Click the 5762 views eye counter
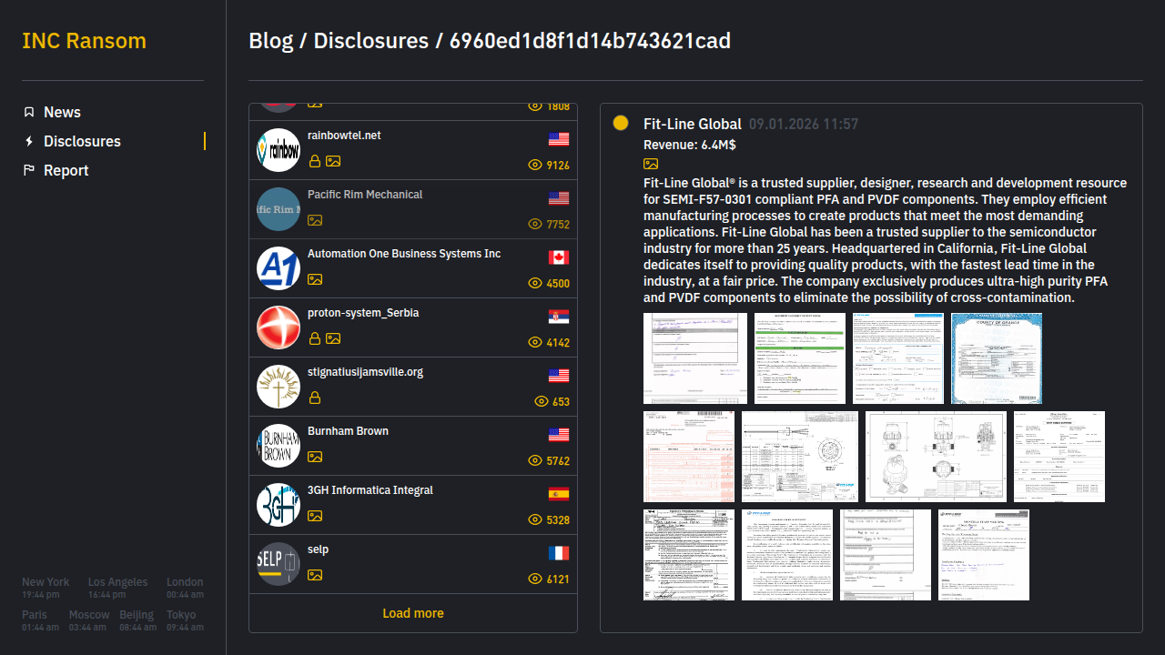Viewport: 1165px width, 655px height. pyautogui.click(x=549, y=461)
